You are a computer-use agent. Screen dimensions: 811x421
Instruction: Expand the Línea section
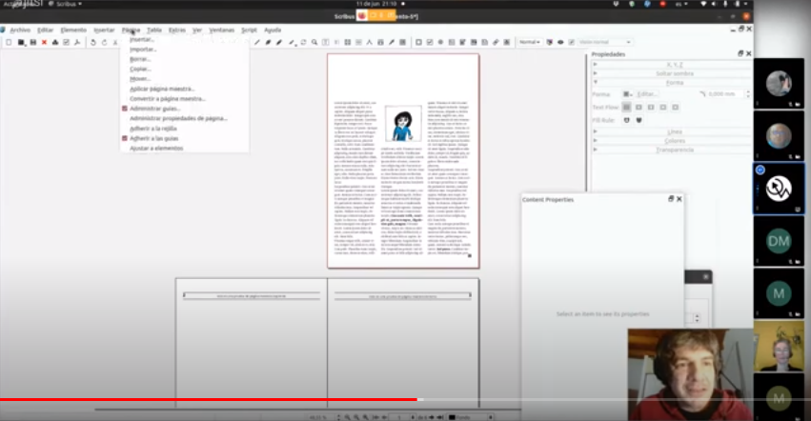click(671, 131)
